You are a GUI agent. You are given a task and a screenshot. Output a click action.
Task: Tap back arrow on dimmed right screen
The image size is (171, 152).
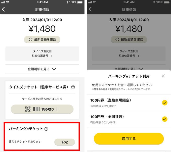pyautogui.click(x=90, y=9)
